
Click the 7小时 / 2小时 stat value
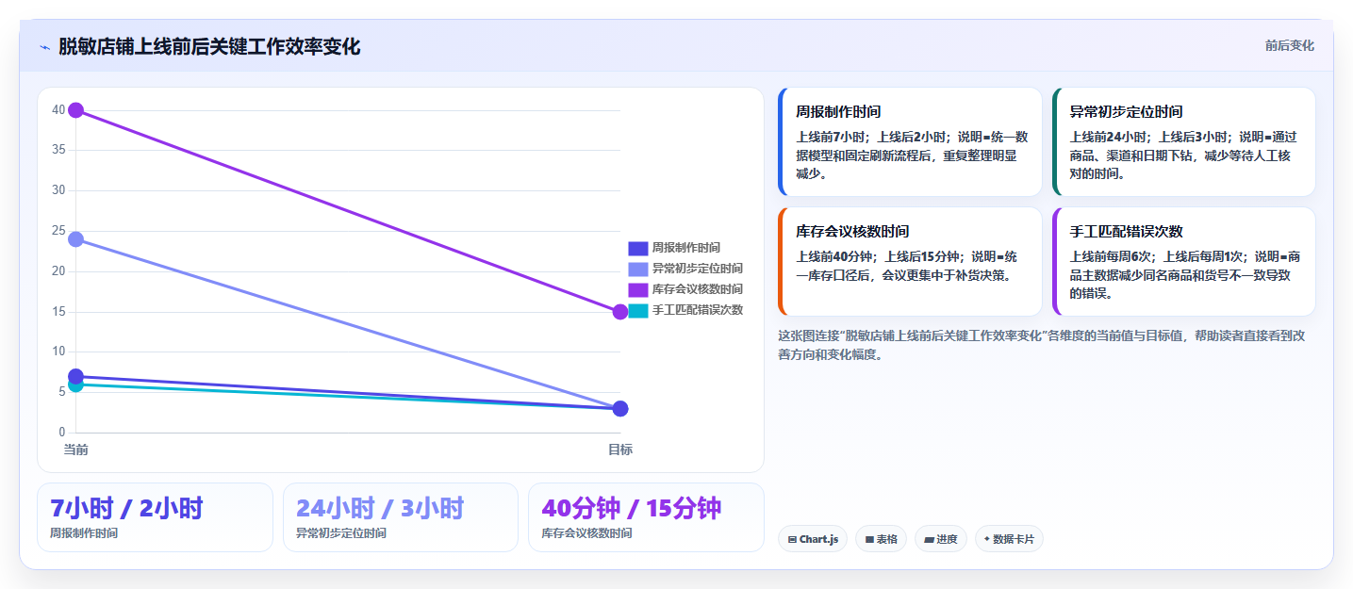[x=126, y=509]
